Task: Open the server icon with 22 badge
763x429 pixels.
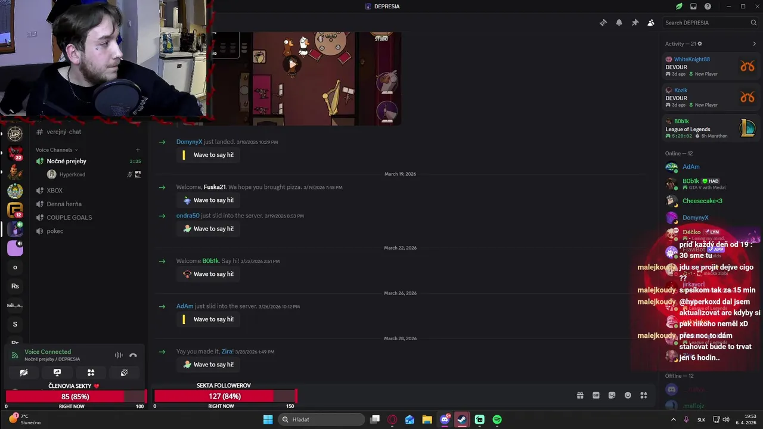Action: [x=15, y=153]
